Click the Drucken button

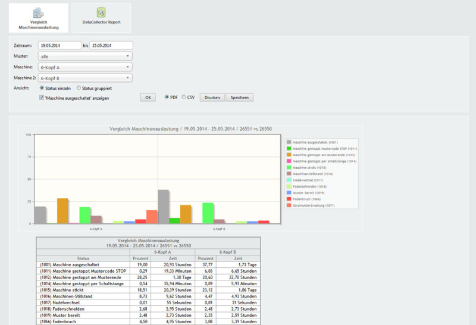pos(212,97)
